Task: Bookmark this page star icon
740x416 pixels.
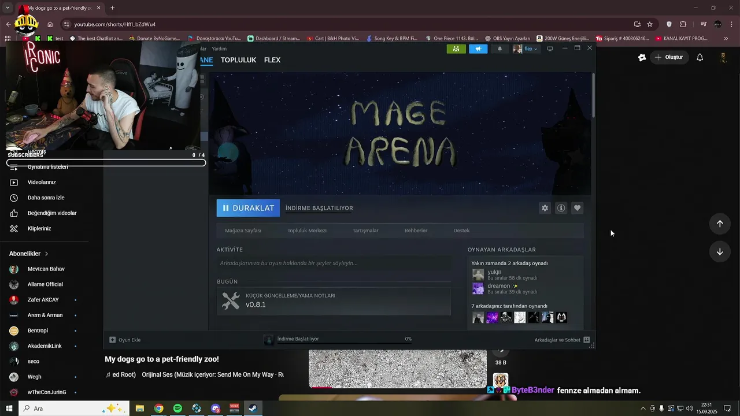Action: click(650, 24)
